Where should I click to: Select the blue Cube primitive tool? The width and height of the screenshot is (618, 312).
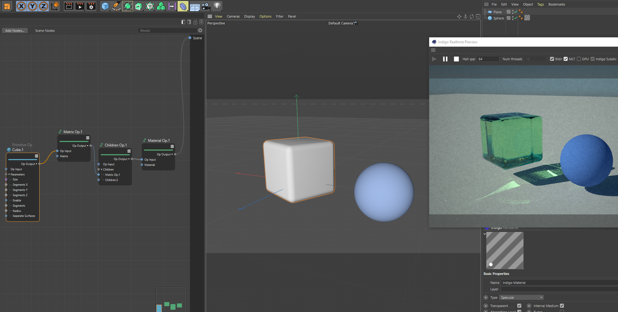pyautogui.click(x=105, y=6)
